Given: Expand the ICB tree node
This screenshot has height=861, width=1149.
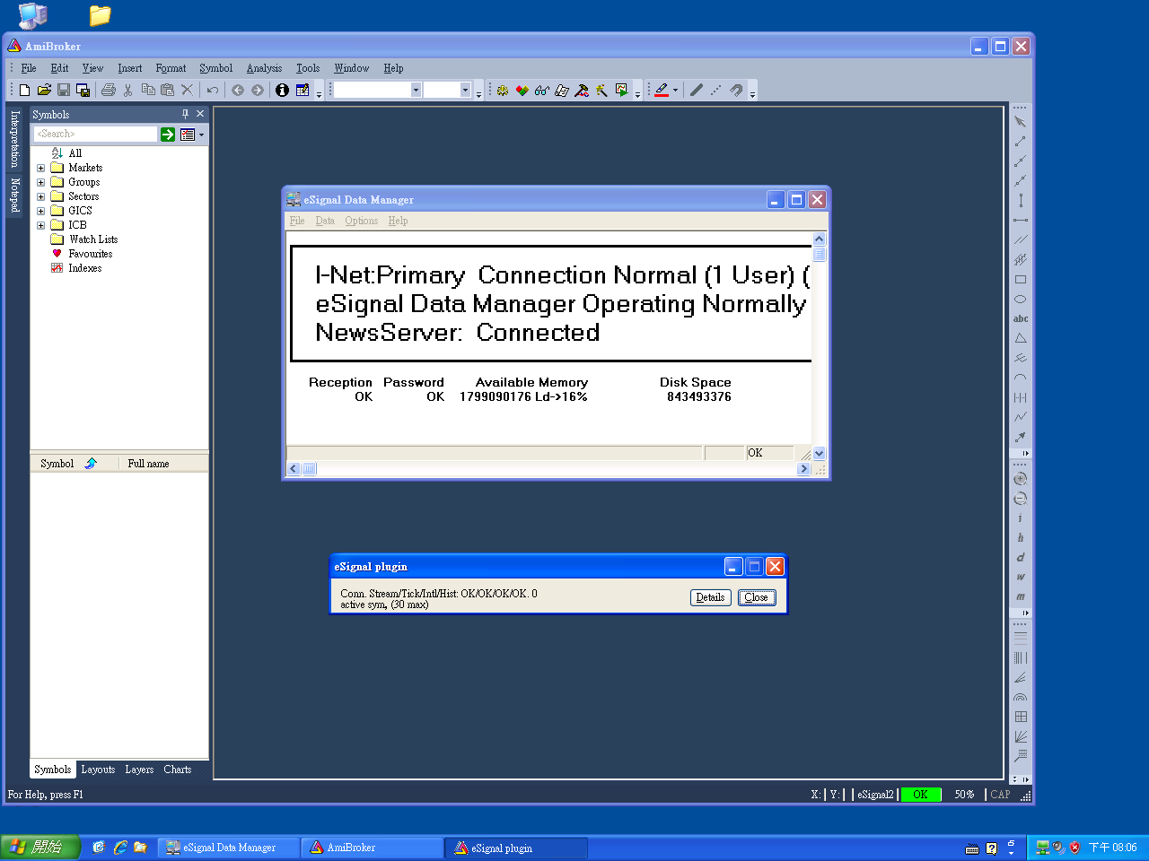Looking at the screenshot, I should tap(40, 225).
